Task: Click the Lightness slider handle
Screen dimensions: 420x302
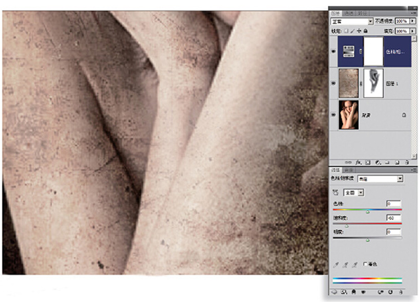Action: click(x=368, y=240)
